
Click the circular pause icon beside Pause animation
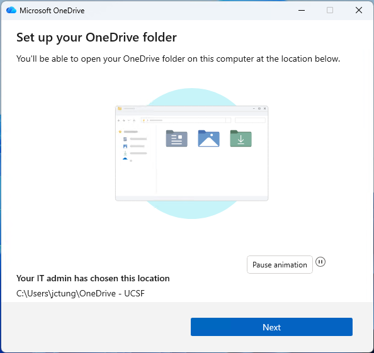pos(320,262)
